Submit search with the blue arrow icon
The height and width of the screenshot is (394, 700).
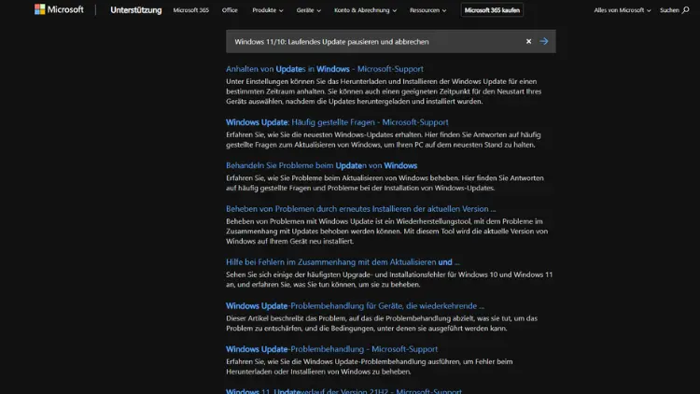point(544,41)
